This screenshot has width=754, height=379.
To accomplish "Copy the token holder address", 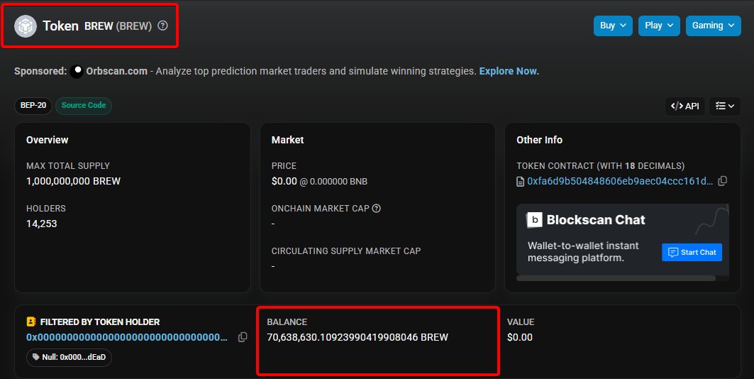I will [x=243, y=337].
